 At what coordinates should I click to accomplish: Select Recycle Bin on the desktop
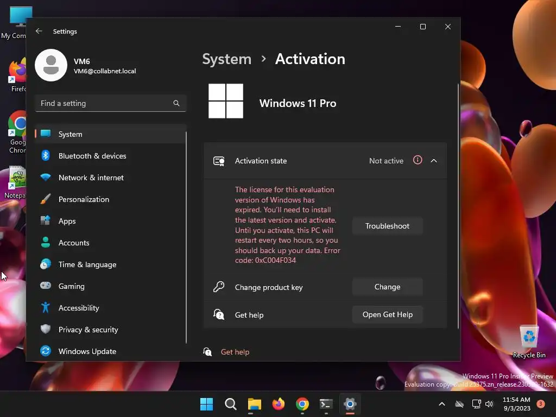[529, 342]
